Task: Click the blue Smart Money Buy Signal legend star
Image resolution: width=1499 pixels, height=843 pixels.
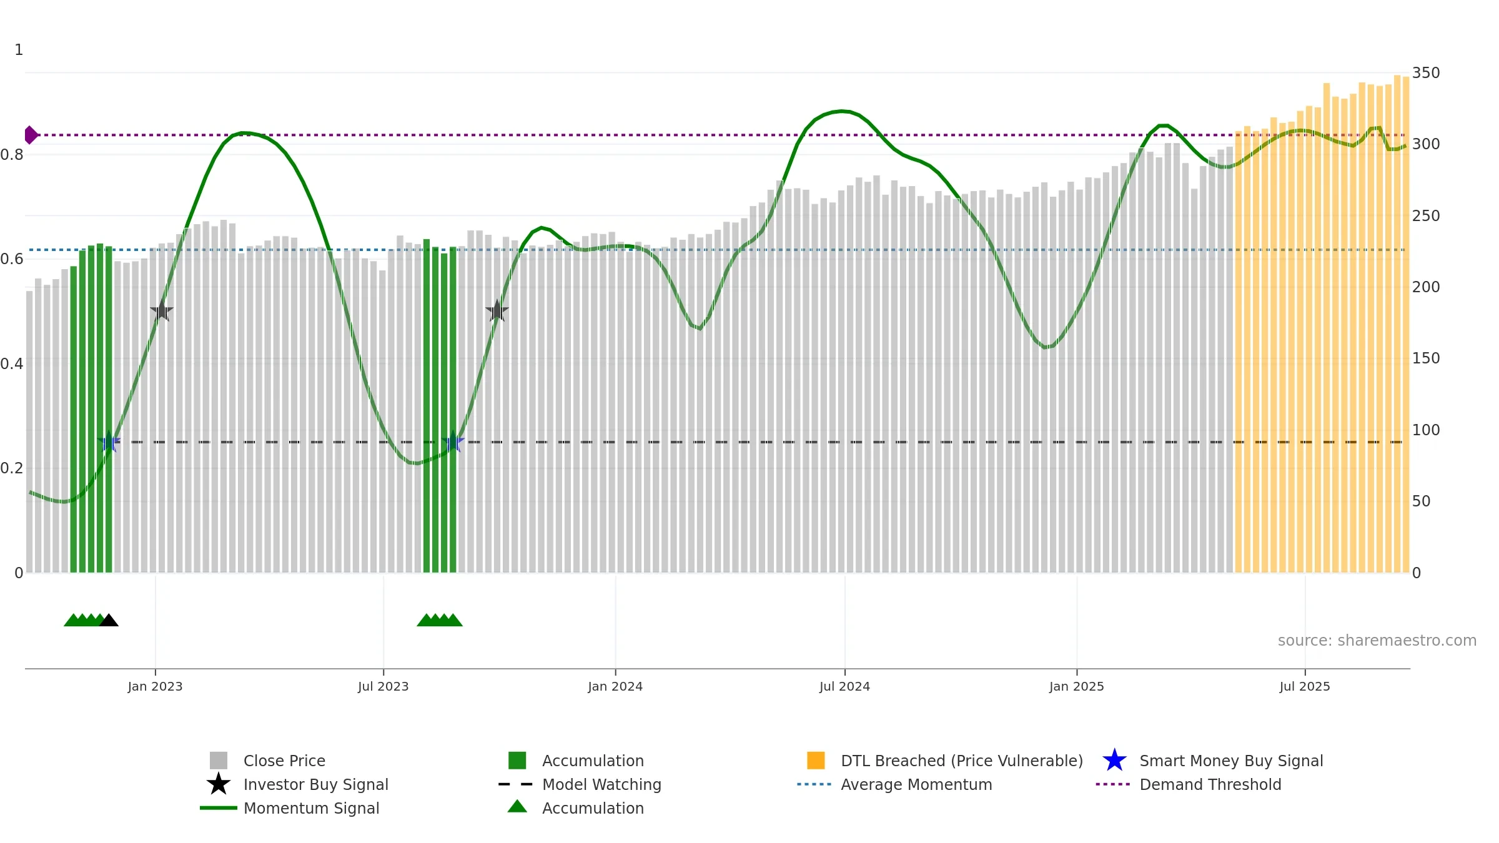Action: click(1114, 760)
